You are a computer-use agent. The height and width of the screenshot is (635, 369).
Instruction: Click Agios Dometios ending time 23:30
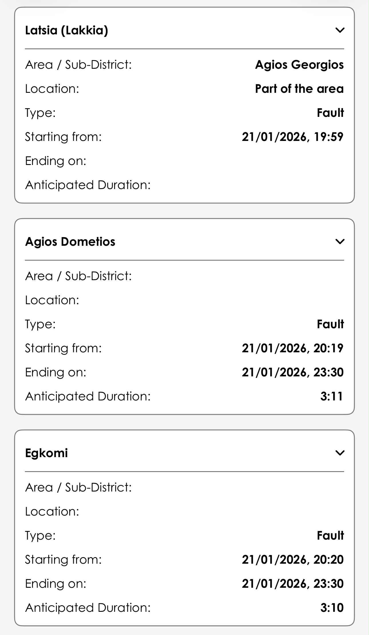click(x=292, y=372)
